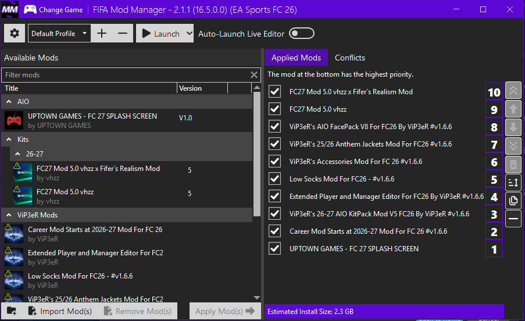Image resolution: width=525 pixels, height=321 pixels.
Task: Delete selected applied mod via trash icon
Action: [x=513, y=164]
